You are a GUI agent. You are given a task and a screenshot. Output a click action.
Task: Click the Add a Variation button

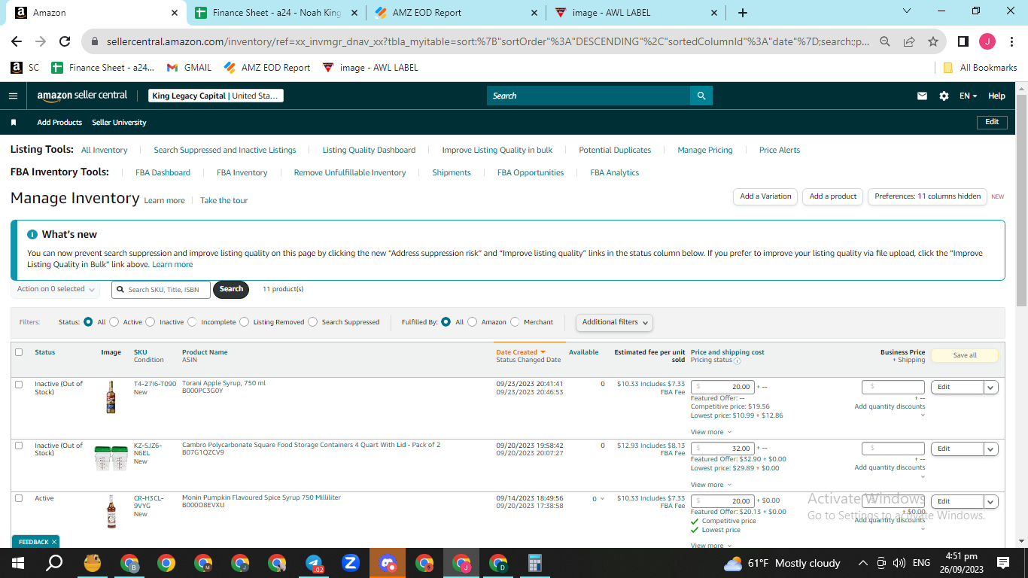(x=765, y=196)
